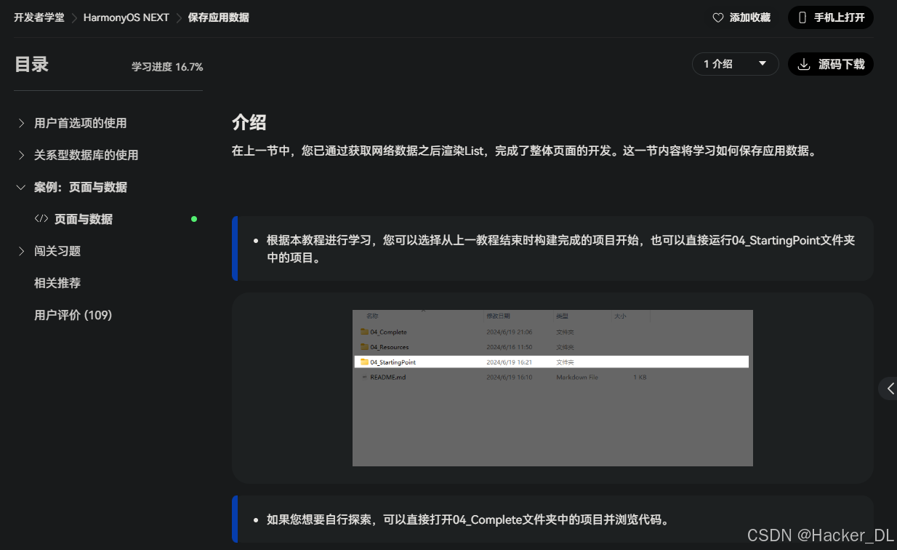897x550 pixels.
Task: Click the breadcrumb arrow after HarmonyOS NEXT
Action: click(179, 17)
